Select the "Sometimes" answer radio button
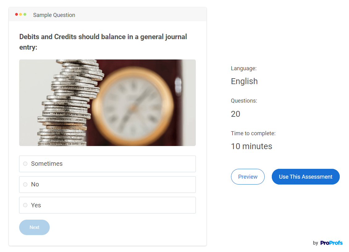Viewport: 349px width, 252px height. (x=25, y=164)
